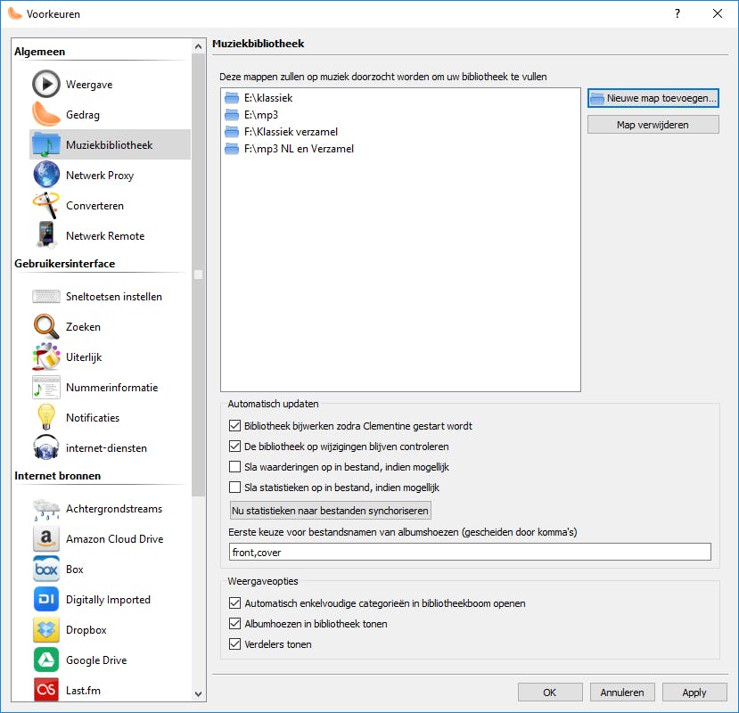Click the front,cover filename input field
Viewport: 739px width, 713px height.
click(x=470, y=552)
